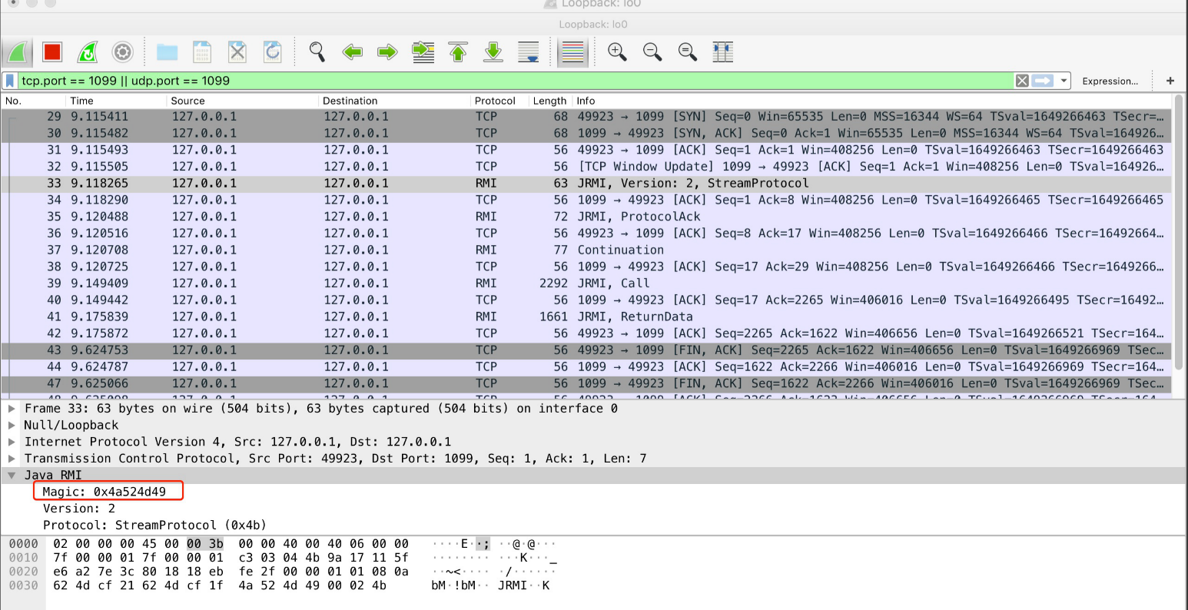This screenshot has height=610, width=1188.
Task: Click the go to specified packet icon
Action: [x=423, y=52]
